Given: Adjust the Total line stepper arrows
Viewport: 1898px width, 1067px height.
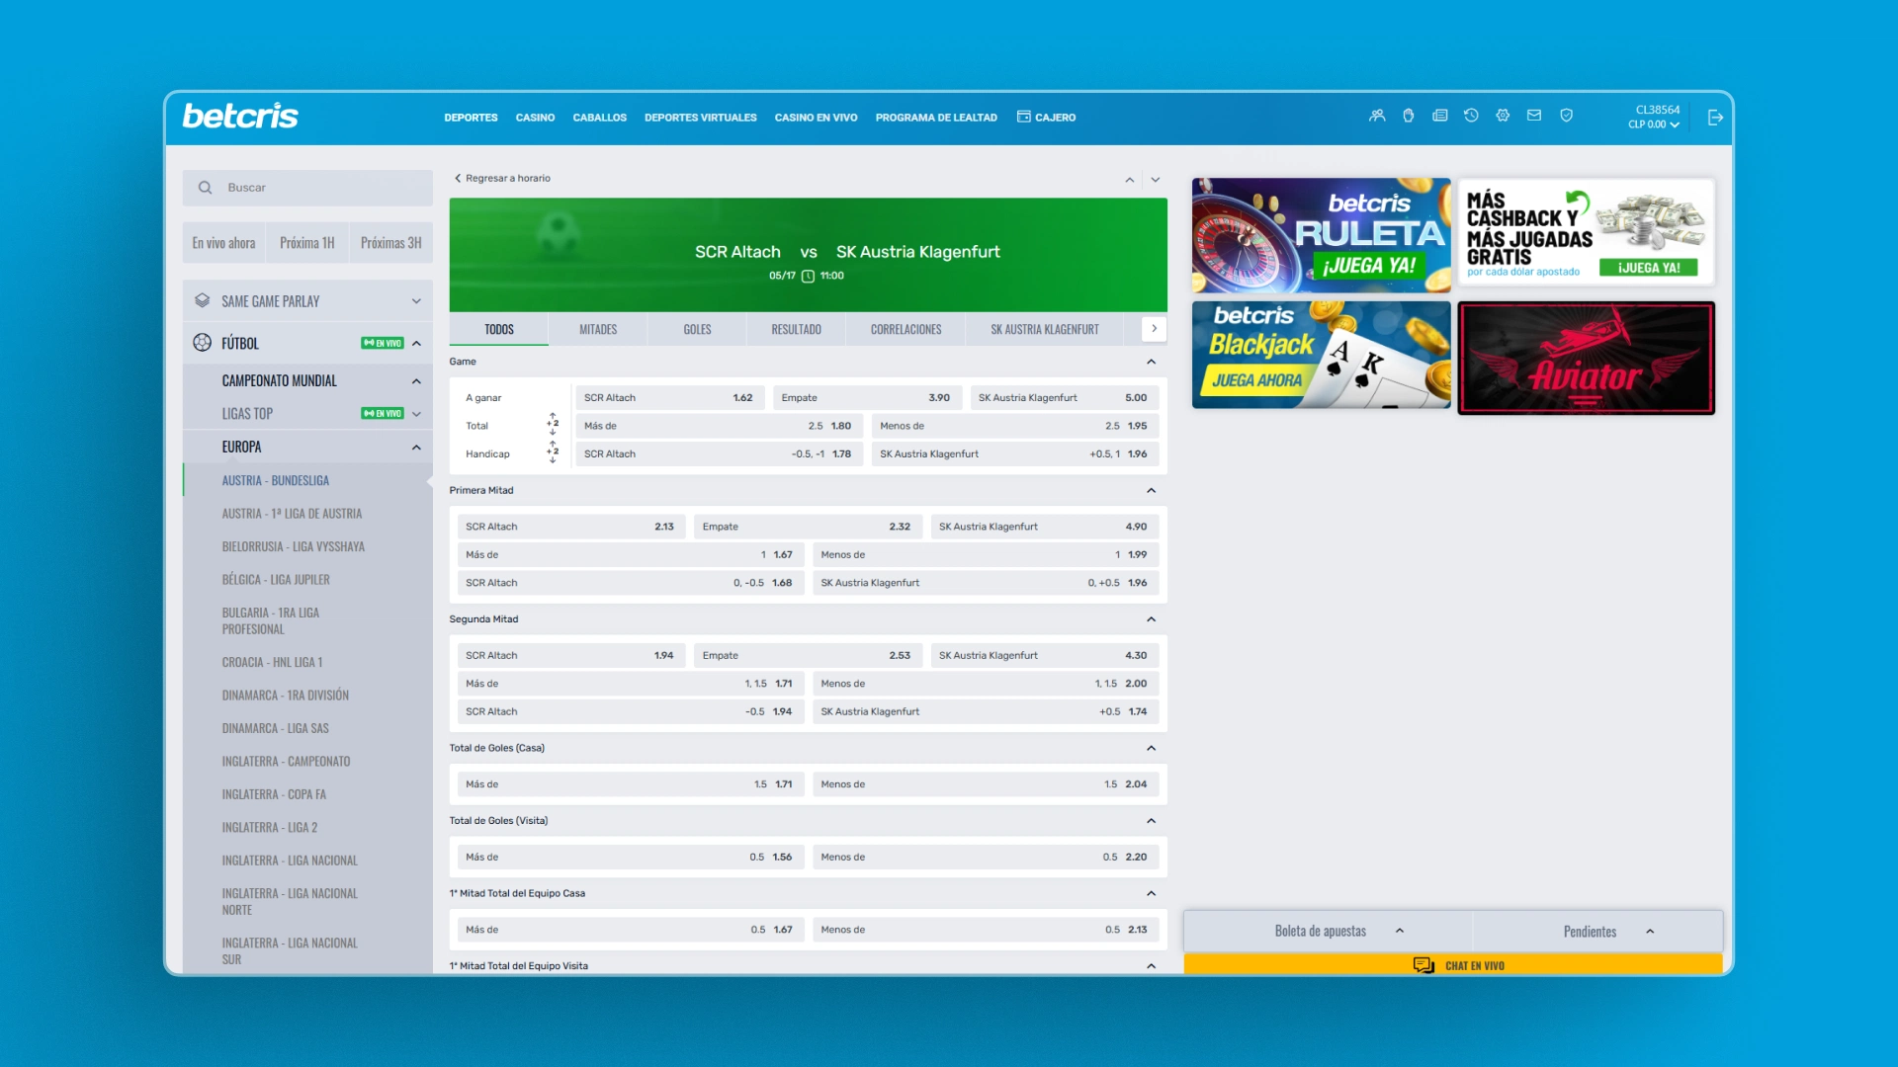Looking at the screenshot, I should [x=553, y=426].
